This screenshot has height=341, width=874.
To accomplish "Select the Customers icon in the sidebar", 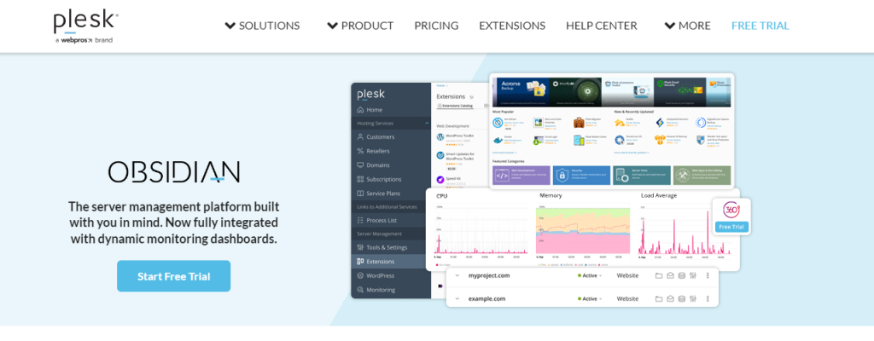I will [360, 137].
